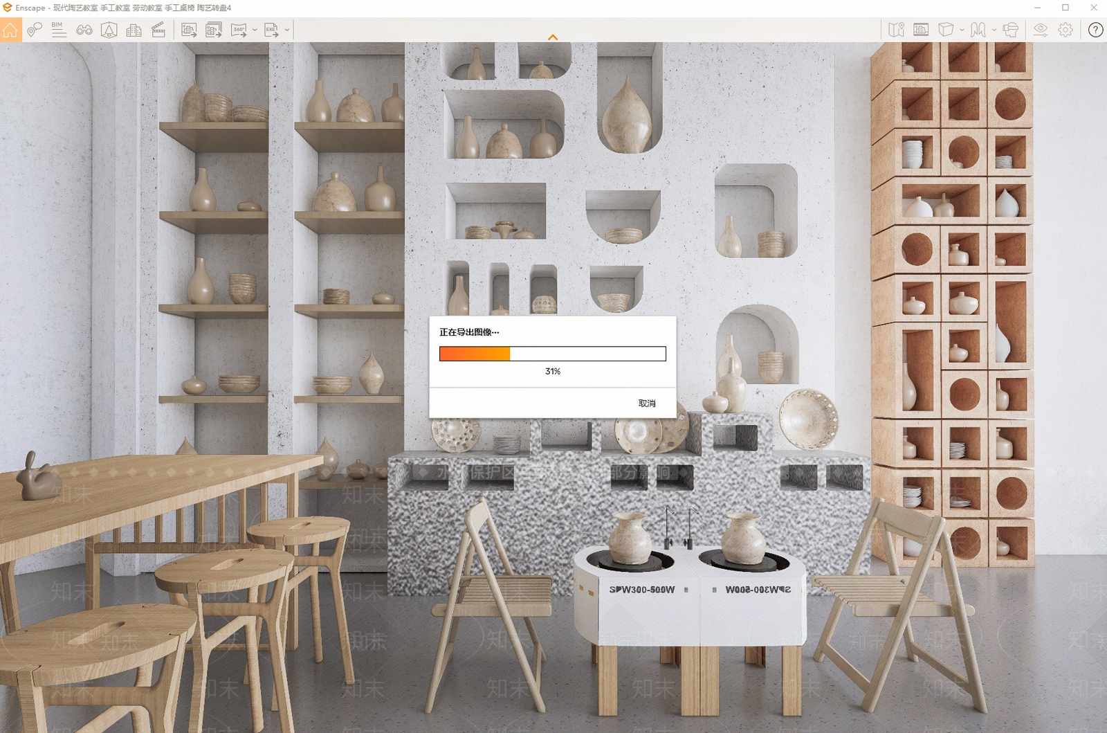Open view management via binoculars icon
Viewport: 1107px width, 733px height.
click(84, 30)
